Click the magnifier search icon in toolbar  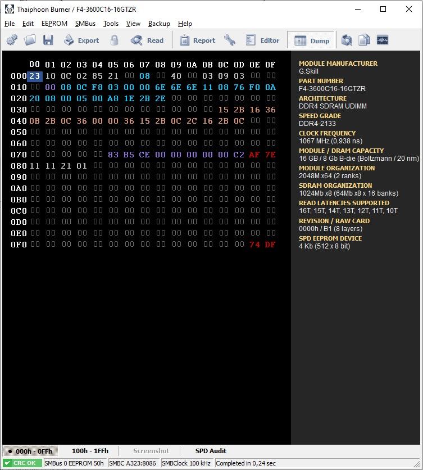pyautogui.click(x=347, y=40)
